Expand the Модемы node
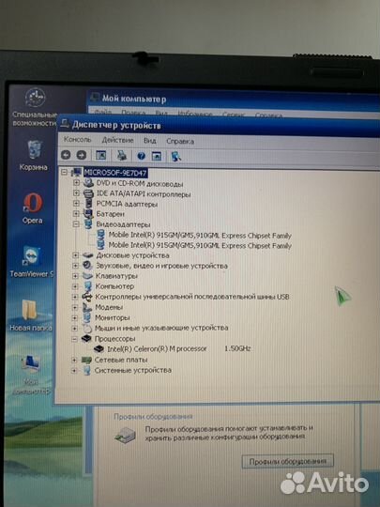 click(x=75, y=307)
